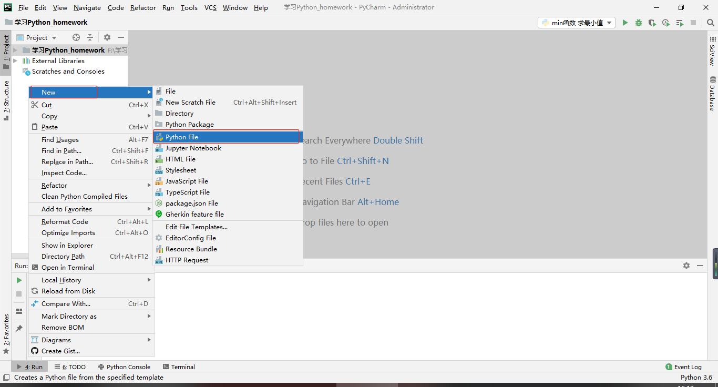Start debugging with the bug icon
Screen dimensions: 718x387
(x=639, y=23)
